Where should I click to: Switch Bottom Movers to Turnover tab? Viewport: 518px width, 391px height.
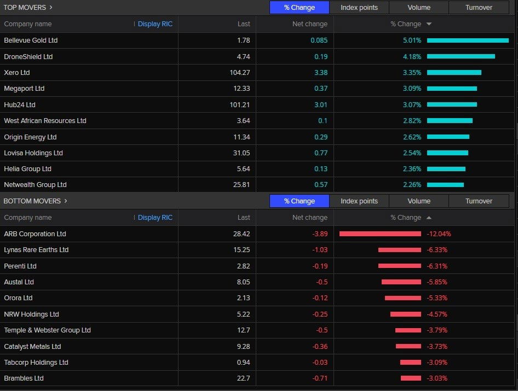pyautogui.click(x=479, y=201)
